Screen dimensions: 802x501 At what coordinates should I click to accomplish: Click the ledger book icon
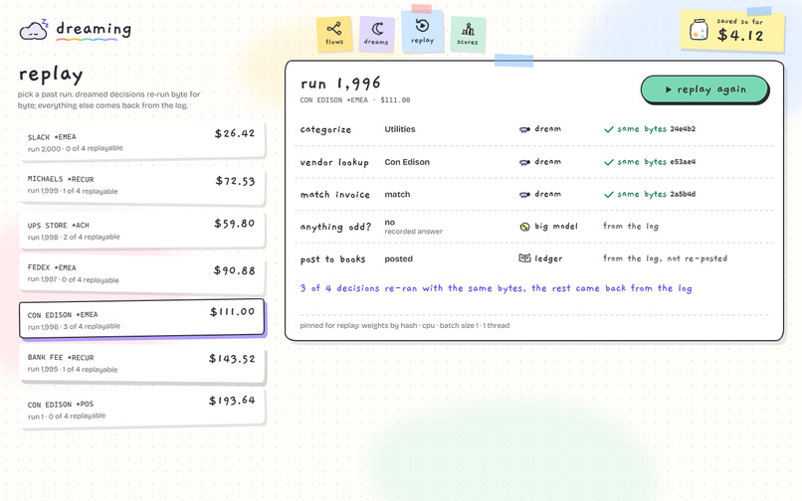pyautogui.click(x=524, y=258)
